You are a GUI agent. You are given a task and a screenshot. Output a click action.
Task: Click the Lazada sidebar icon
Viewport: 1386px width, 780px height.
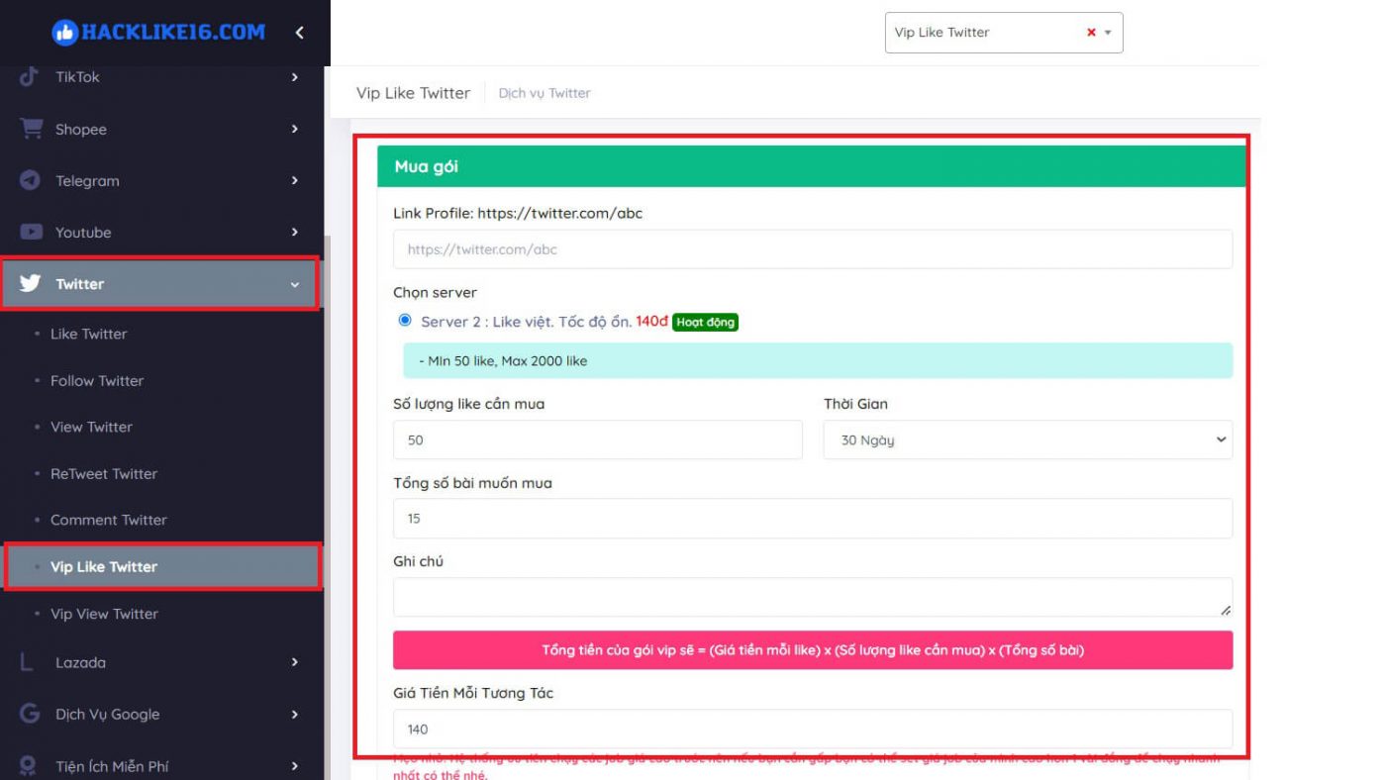point(27,662)
